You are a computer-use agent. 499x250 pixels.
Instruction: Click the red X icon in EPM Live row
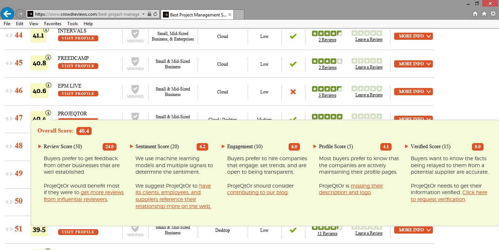pos(293,92)
